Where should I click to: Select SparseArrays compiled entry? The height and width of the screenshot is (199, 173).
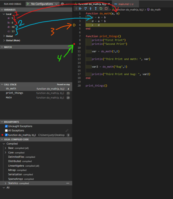point(21,179)
